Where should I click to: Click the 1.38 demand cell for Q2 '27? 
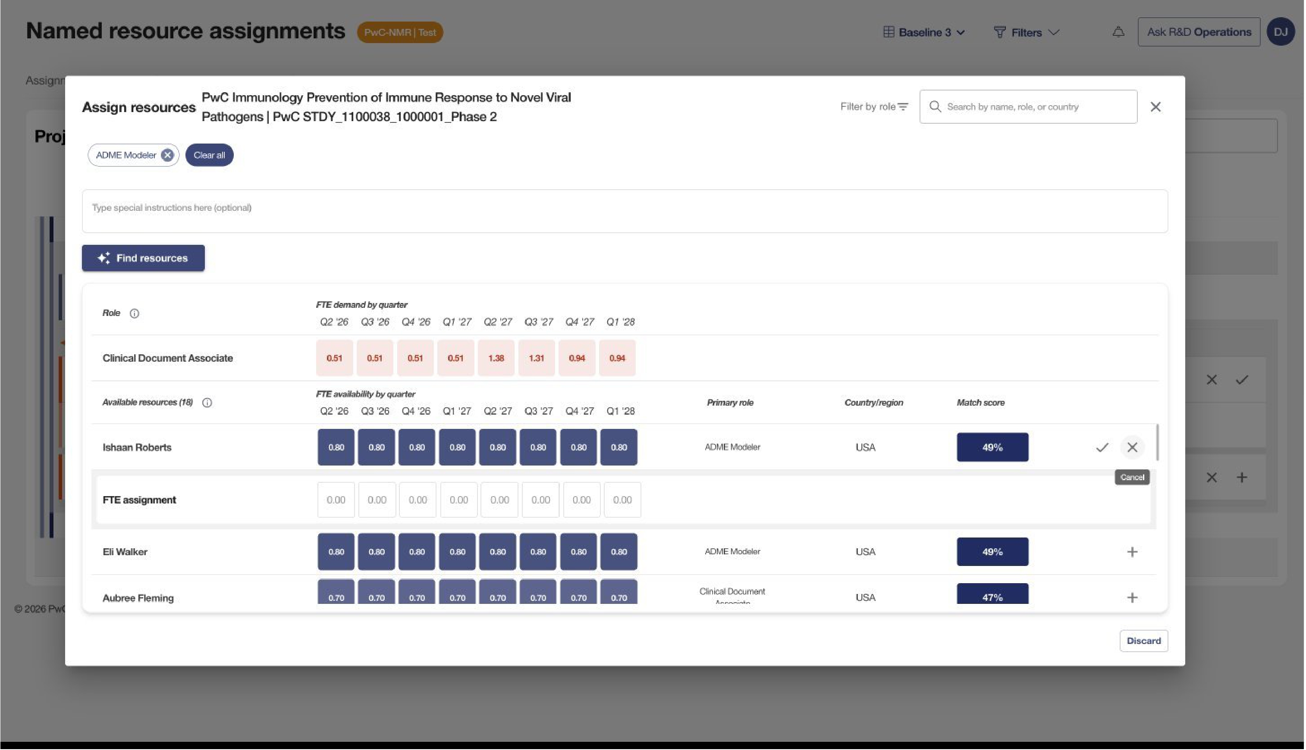(496, 359)
